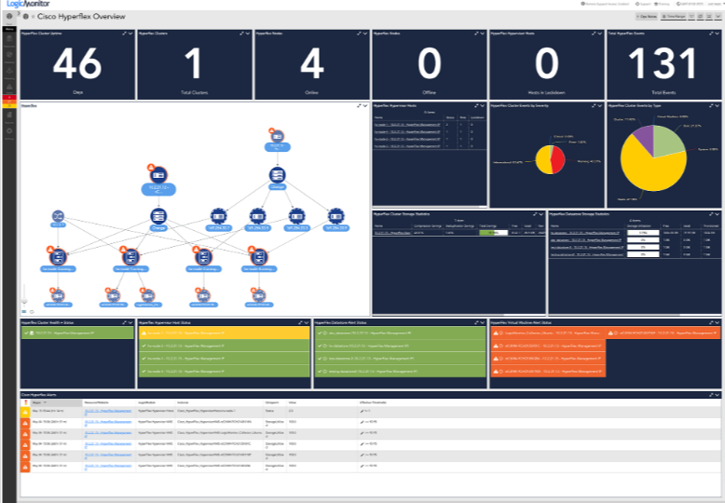The image size is (725, 503).
Task: Click the Remote Support Access status
Action: [x=605, y=4]
